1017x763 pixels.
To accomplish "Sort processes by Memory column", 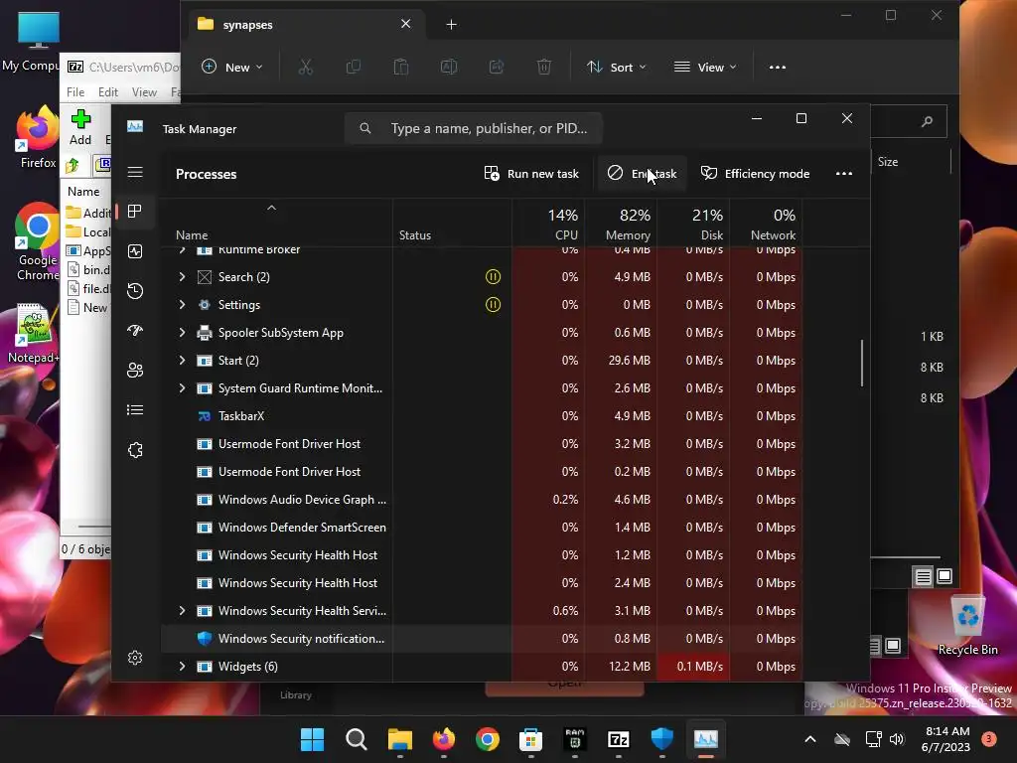I will pyautogui.click(x=622, y=224).
